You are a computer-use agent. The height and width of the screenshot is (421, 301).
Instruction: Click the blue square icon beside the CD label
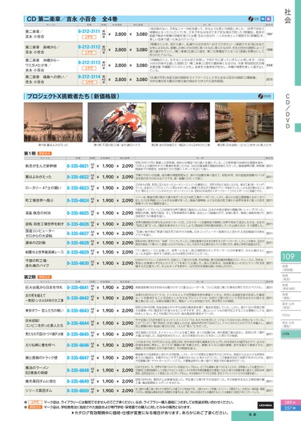click(263, 19)
